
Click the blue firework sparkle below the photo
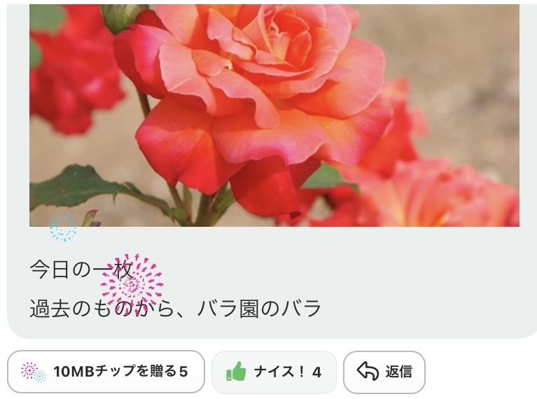point(63,228)
